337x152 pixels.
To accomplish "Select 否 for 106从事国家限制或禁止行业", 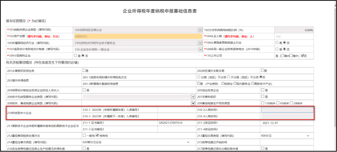I will 285,43.
